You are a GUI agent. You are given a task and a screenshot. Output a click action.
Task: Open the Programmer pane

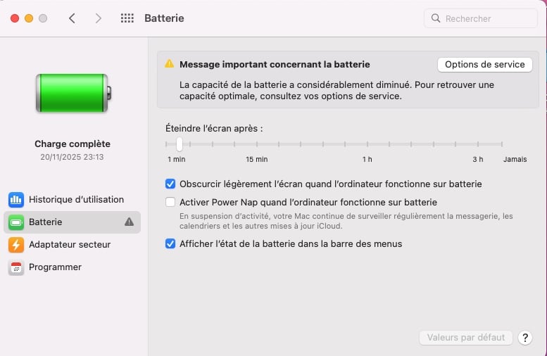click(x=55, y=267)
